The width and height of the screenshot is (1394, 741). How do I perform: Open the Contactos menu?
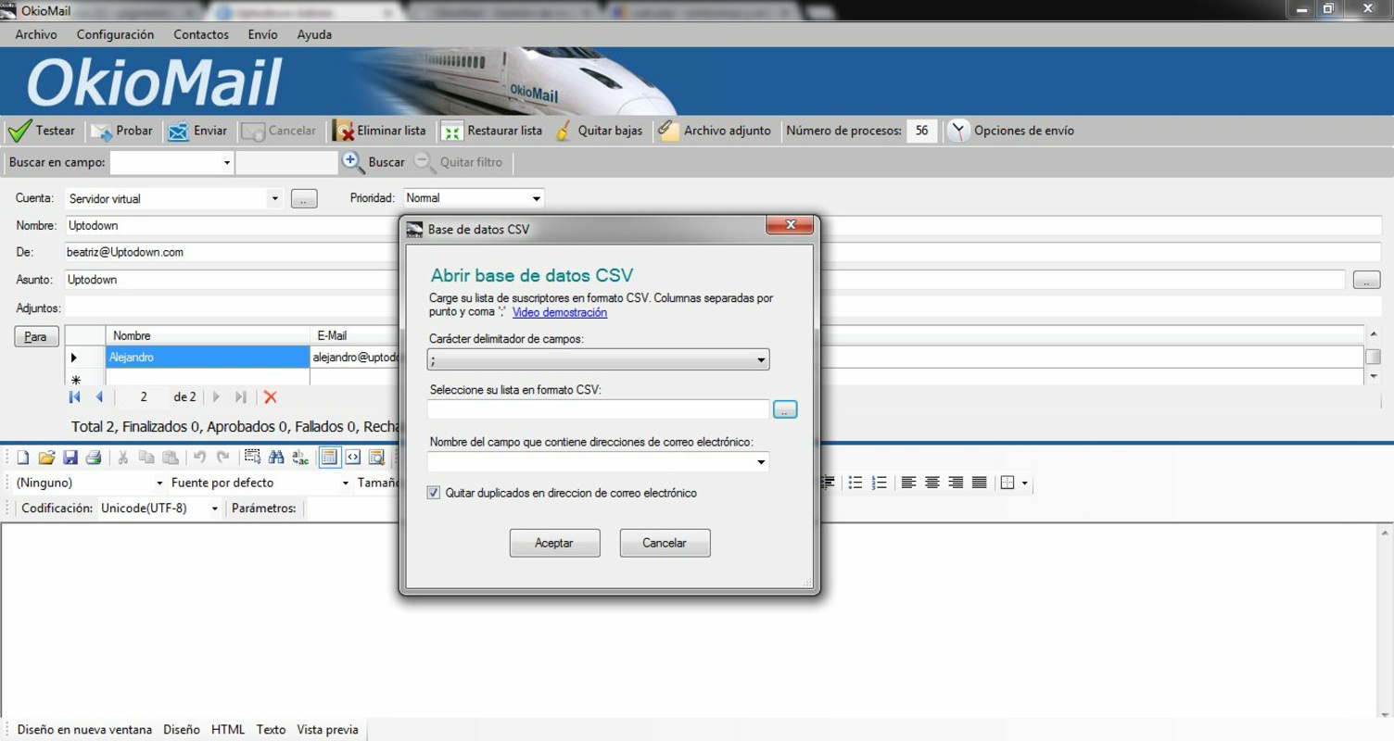coord(201,34)
